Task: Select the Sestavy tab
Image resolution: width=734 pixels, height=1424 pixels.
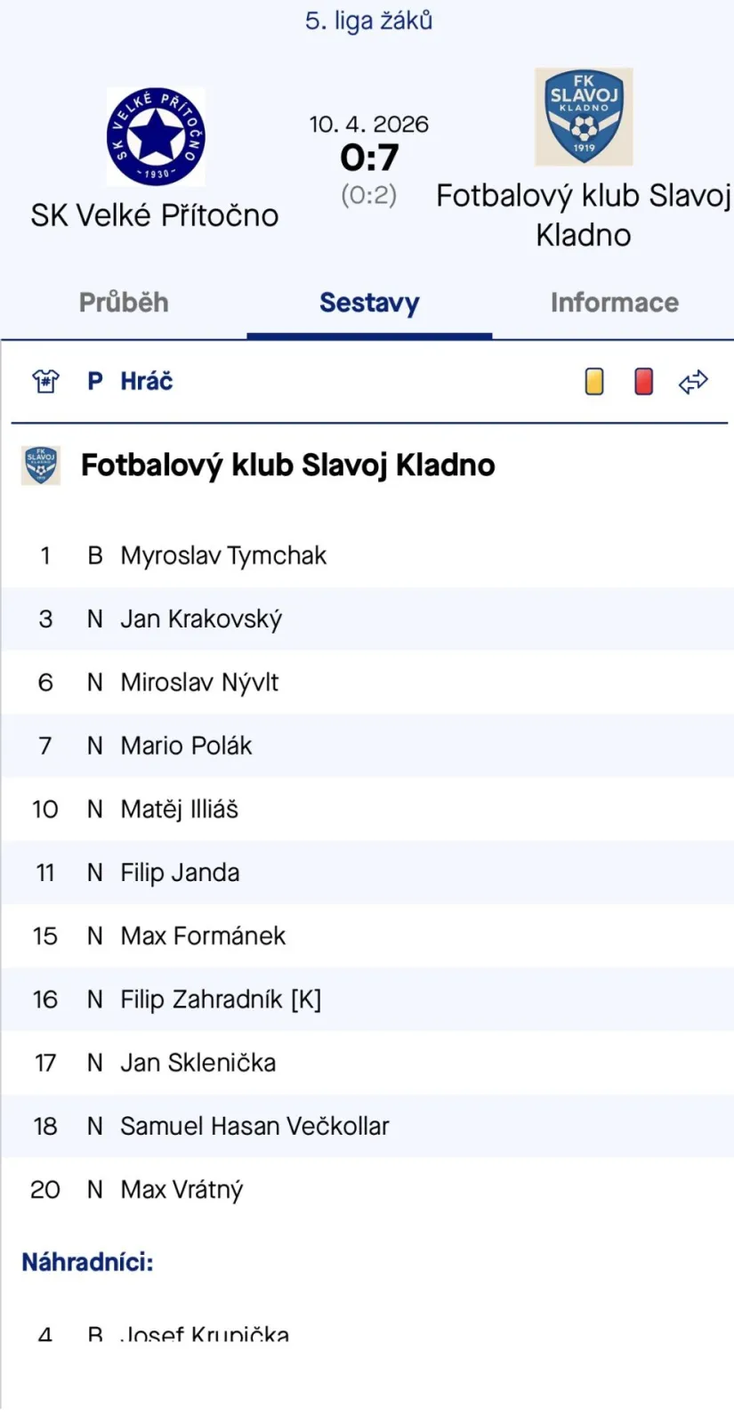Action: 369,303
